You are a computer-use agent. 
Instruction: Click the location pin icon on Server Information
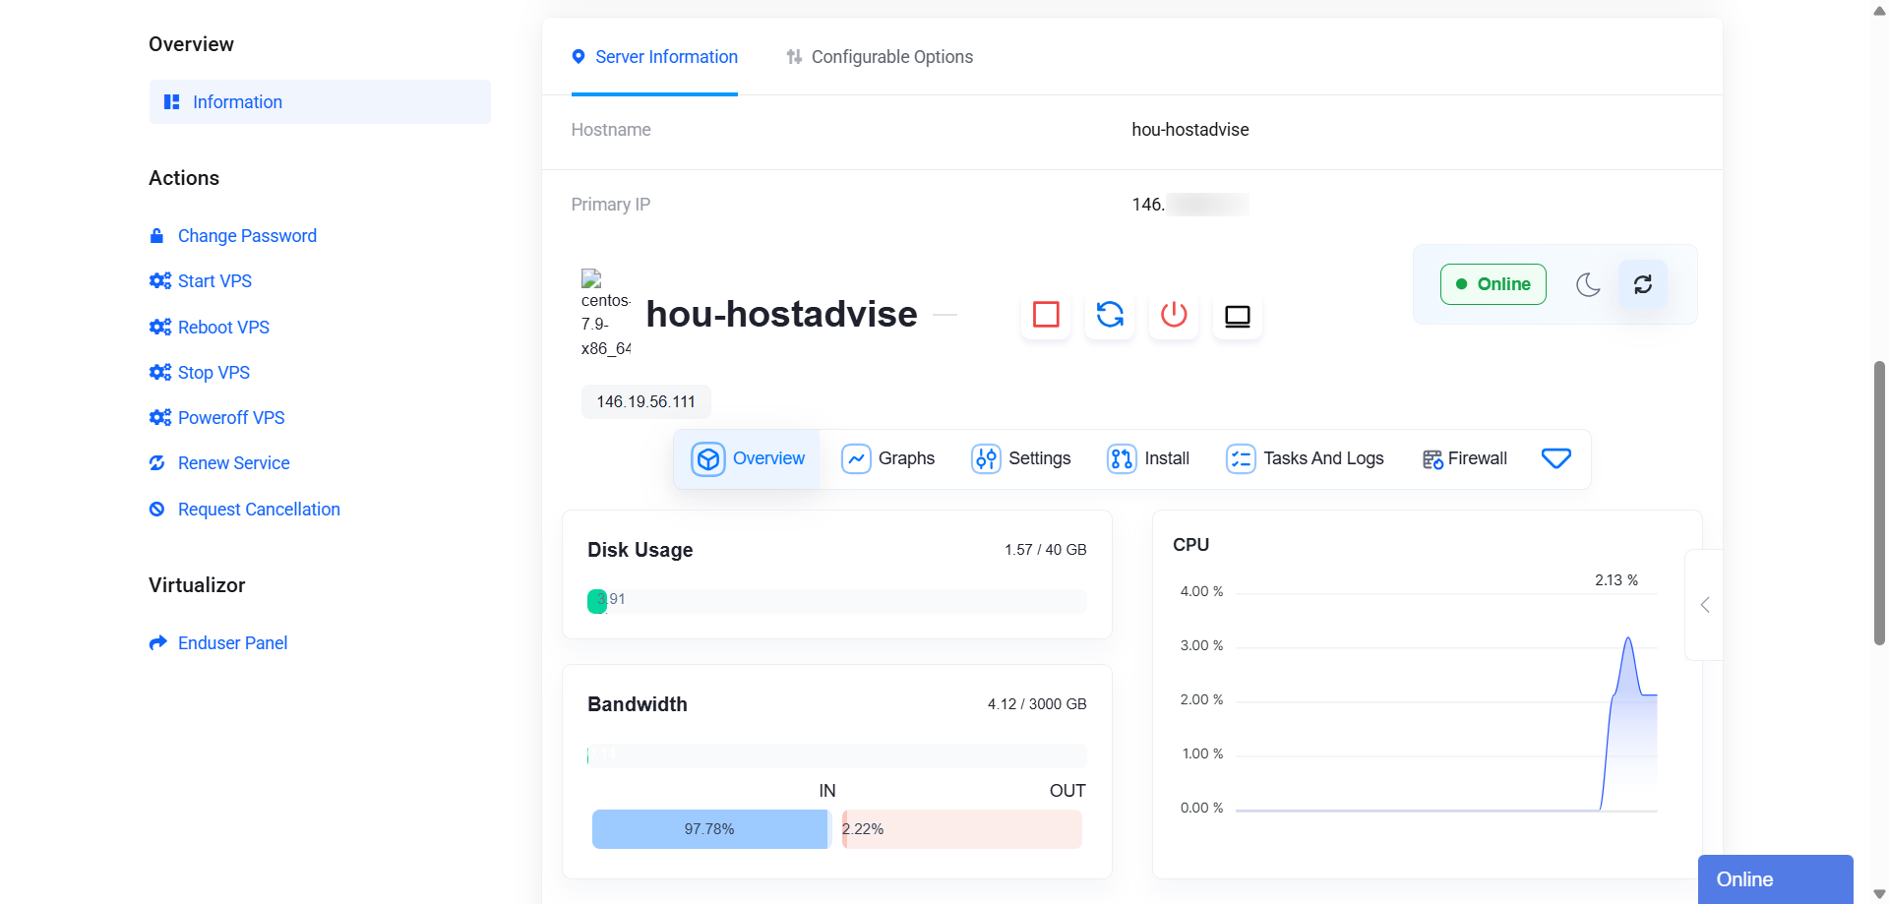point(579,57)
